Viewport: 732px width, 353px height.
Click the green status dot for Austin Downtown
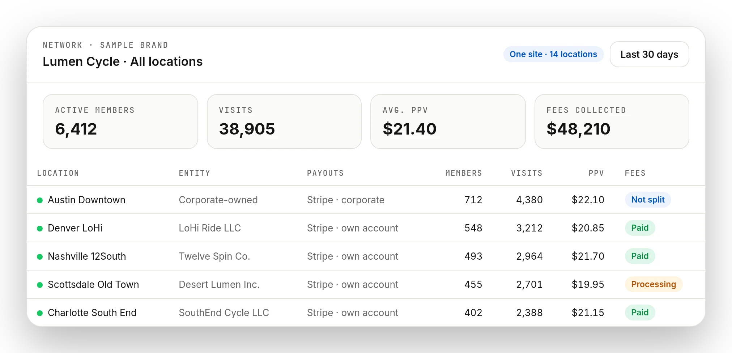[40, 200]
